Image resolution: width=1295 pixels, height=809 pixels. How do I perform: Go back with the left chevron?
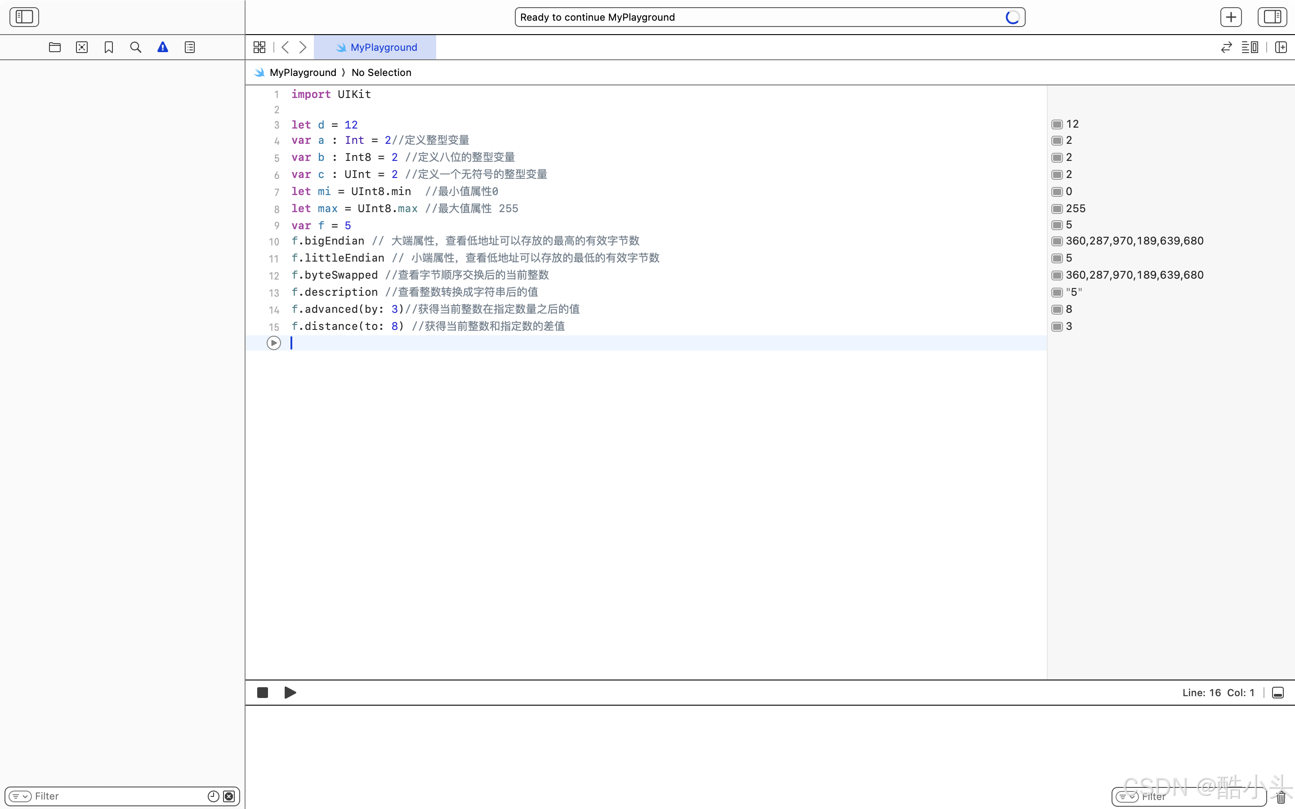coord(285,47)
